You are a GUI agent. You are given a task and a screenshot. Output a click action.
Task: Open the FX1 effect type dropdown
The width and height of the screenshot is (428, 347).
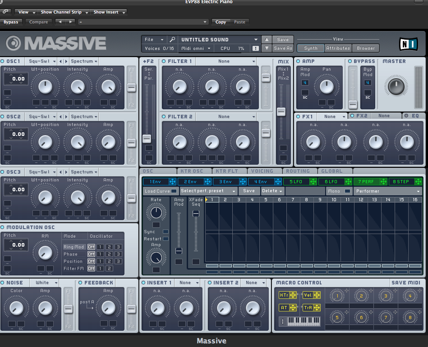tap(332, 117)
